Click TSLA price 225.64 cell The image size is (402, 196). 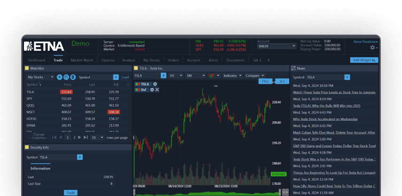66,92
